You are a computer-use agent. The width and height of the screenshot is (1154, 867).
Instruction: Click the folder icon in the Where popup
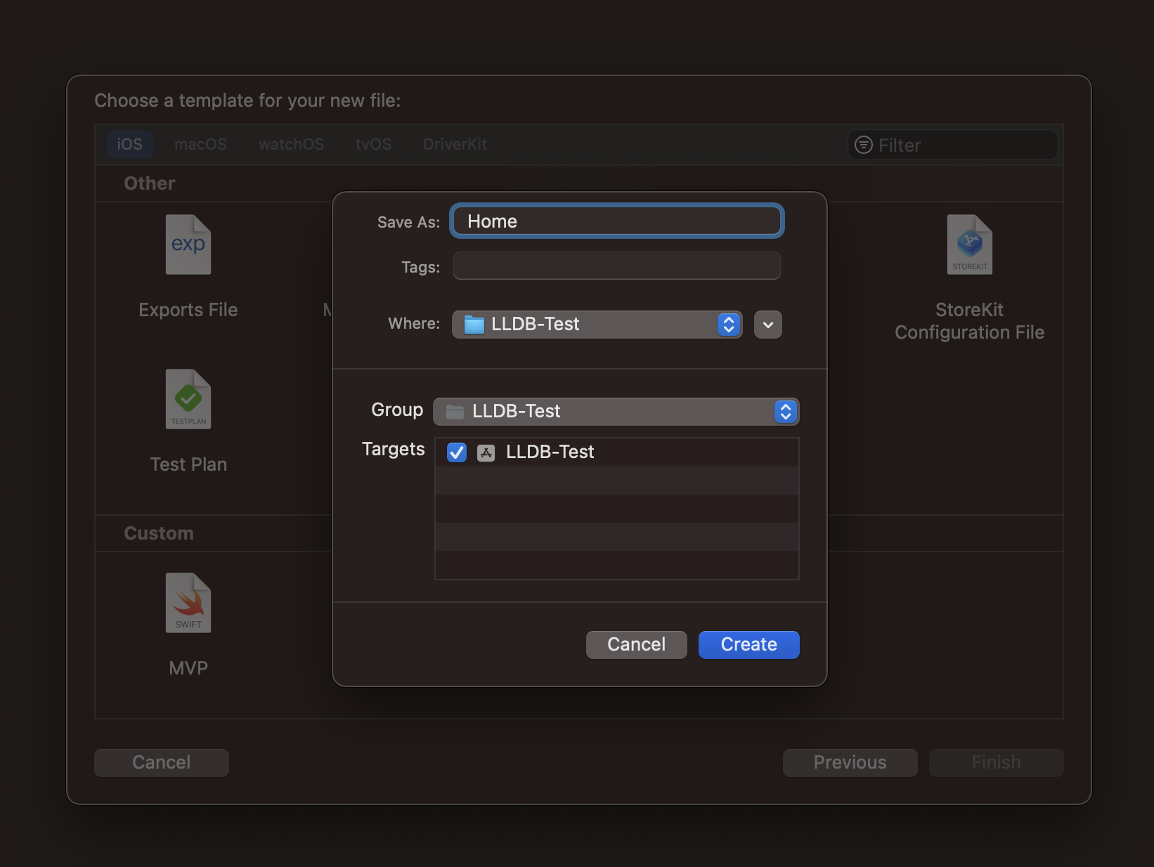[x=474, y=324]
